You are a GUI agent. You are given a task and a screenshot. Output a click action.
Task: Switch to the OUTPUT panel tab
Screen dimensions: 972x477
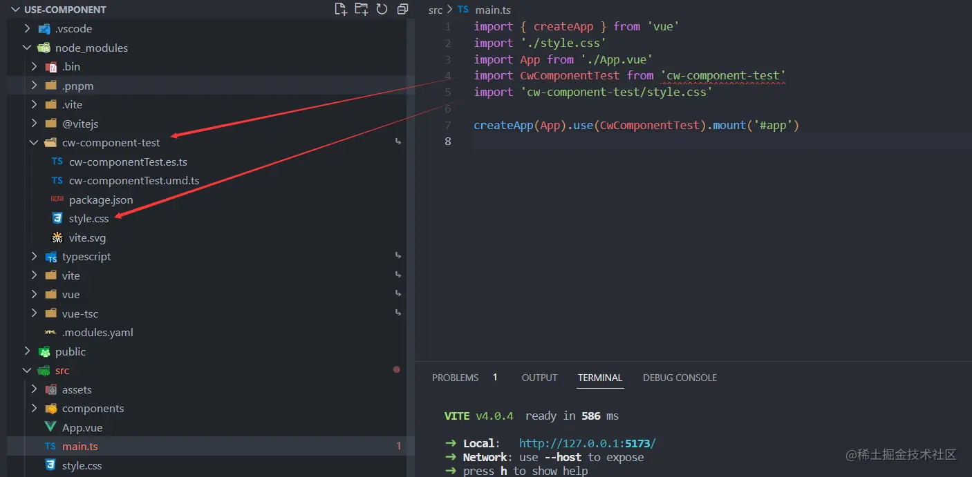539,378
